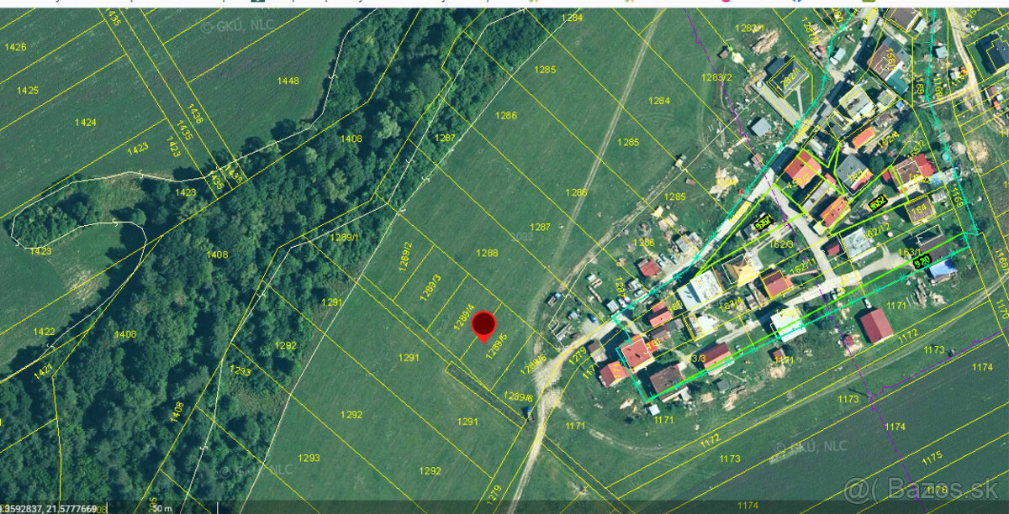The width and height of the screenshot is (1009, 514).
Task: Choose parcel 1424 in the upper-left field
Action: [x=85, y=122]
